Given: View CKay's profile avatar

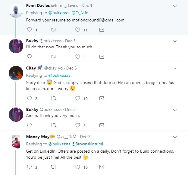Looking at the screenshot, I should 16,73.
